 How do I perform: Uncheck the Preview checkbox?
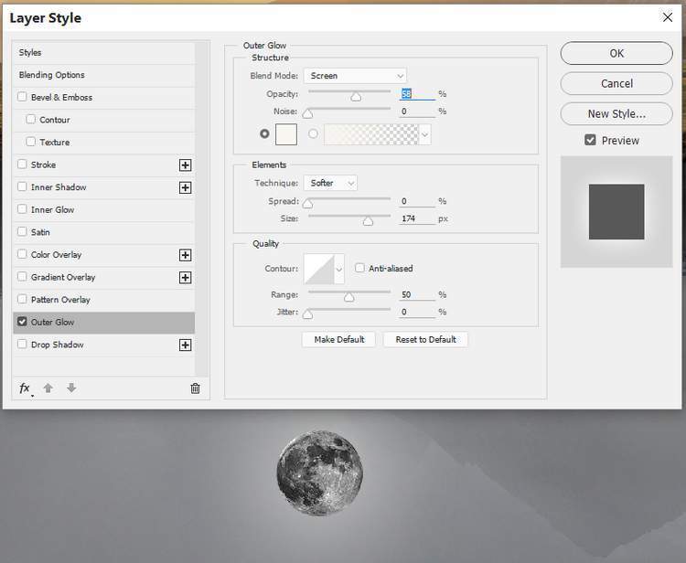click(x=590, y=141)
